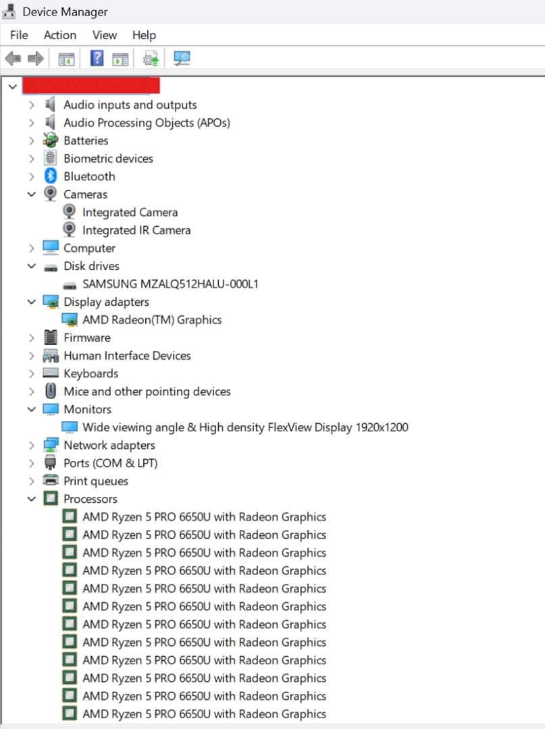
Task: Select the FlexView Display 1920x1200 label
Action: click(246, 427)
